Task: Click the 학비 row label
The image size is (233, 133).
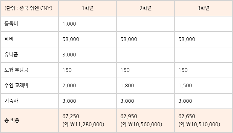Action: pos(9,39)
